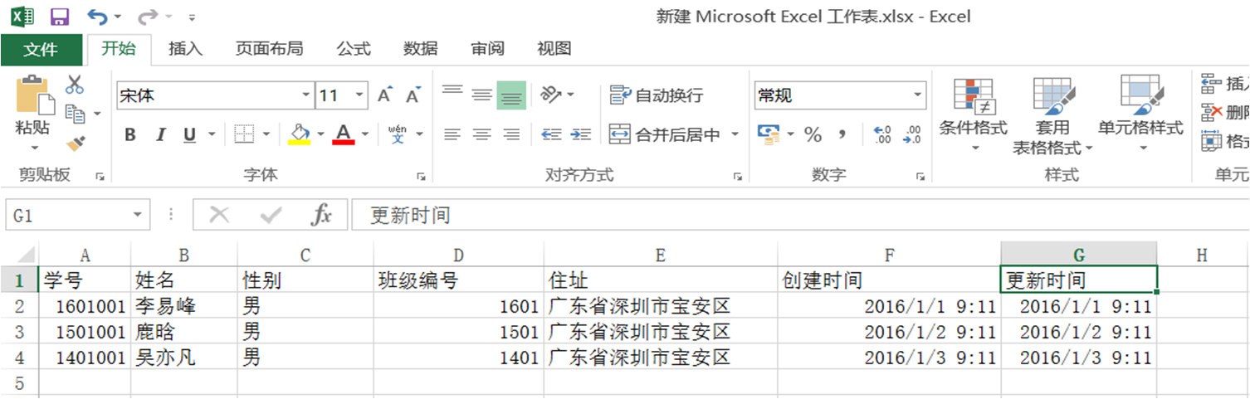Viewport: 1250px width, 399px height.
Task: Toggle 自动换行 wrap text
Action: coord(657,95)
